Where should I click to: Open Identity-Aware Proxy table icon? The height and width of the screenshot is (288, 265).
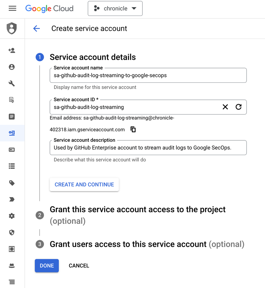tap(12, 249)
